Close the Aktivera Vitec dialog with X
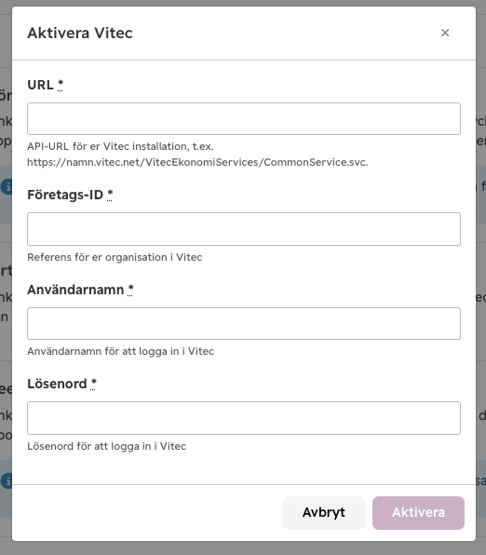 click(x=445, y=33)
